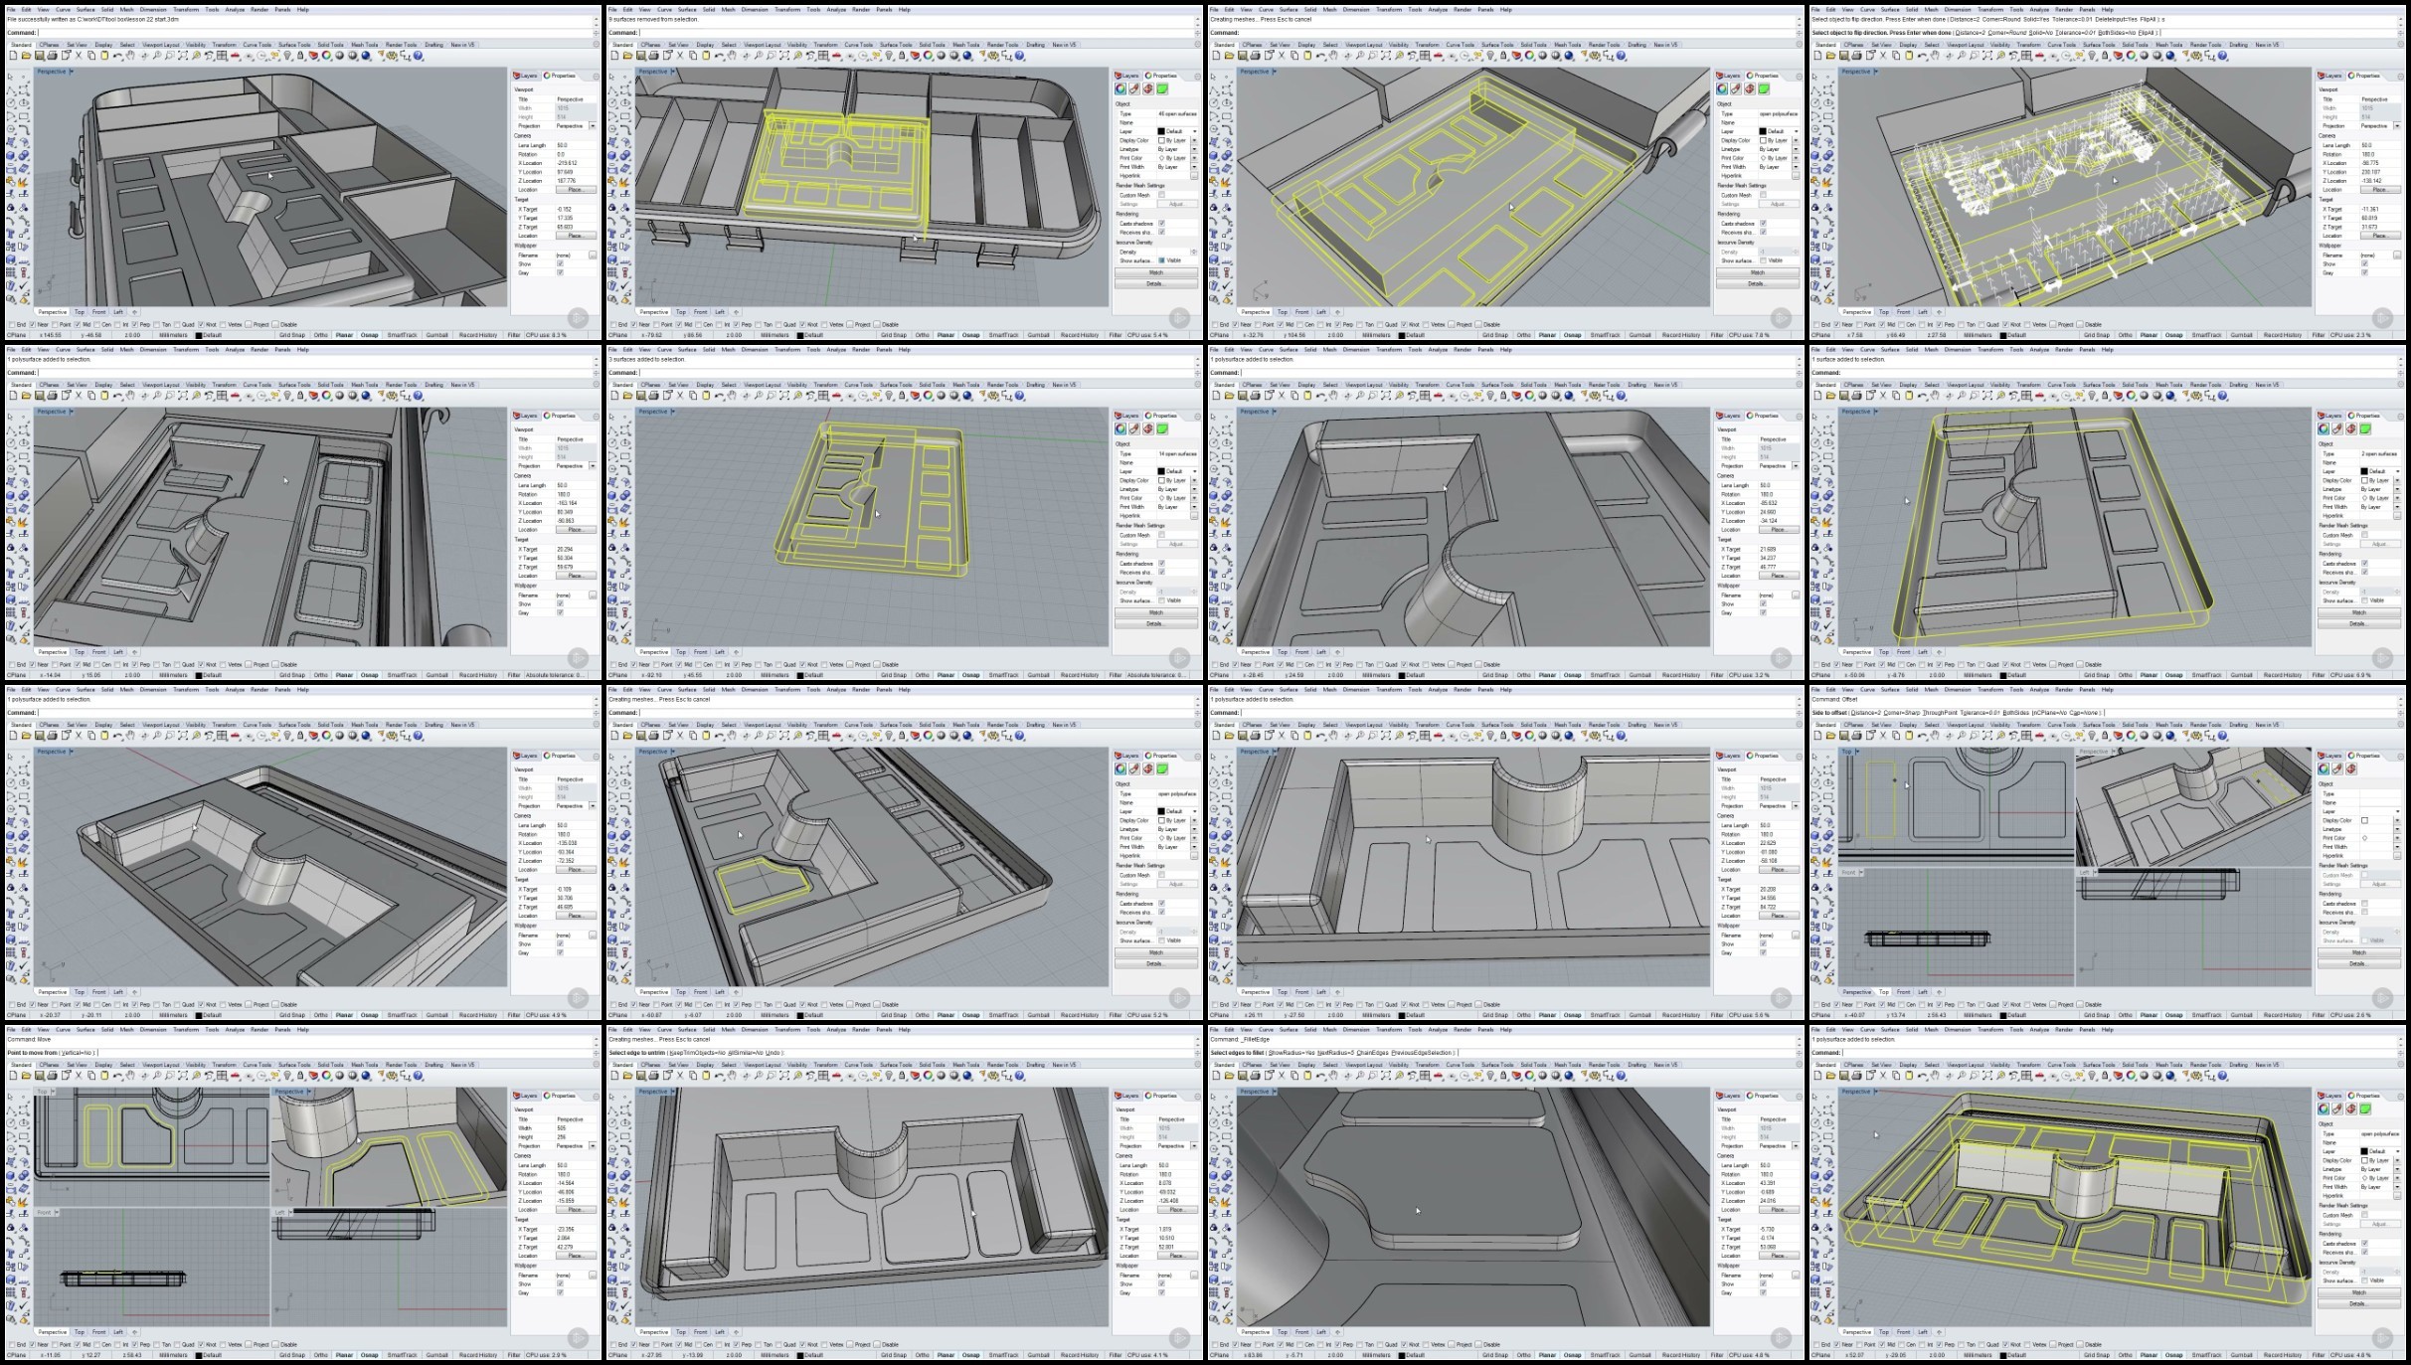Click Object color-wheel icon in 'Command: Offset' properties panel
This screenshot has width=2411, height=1365.
[x=2324, y=768]
